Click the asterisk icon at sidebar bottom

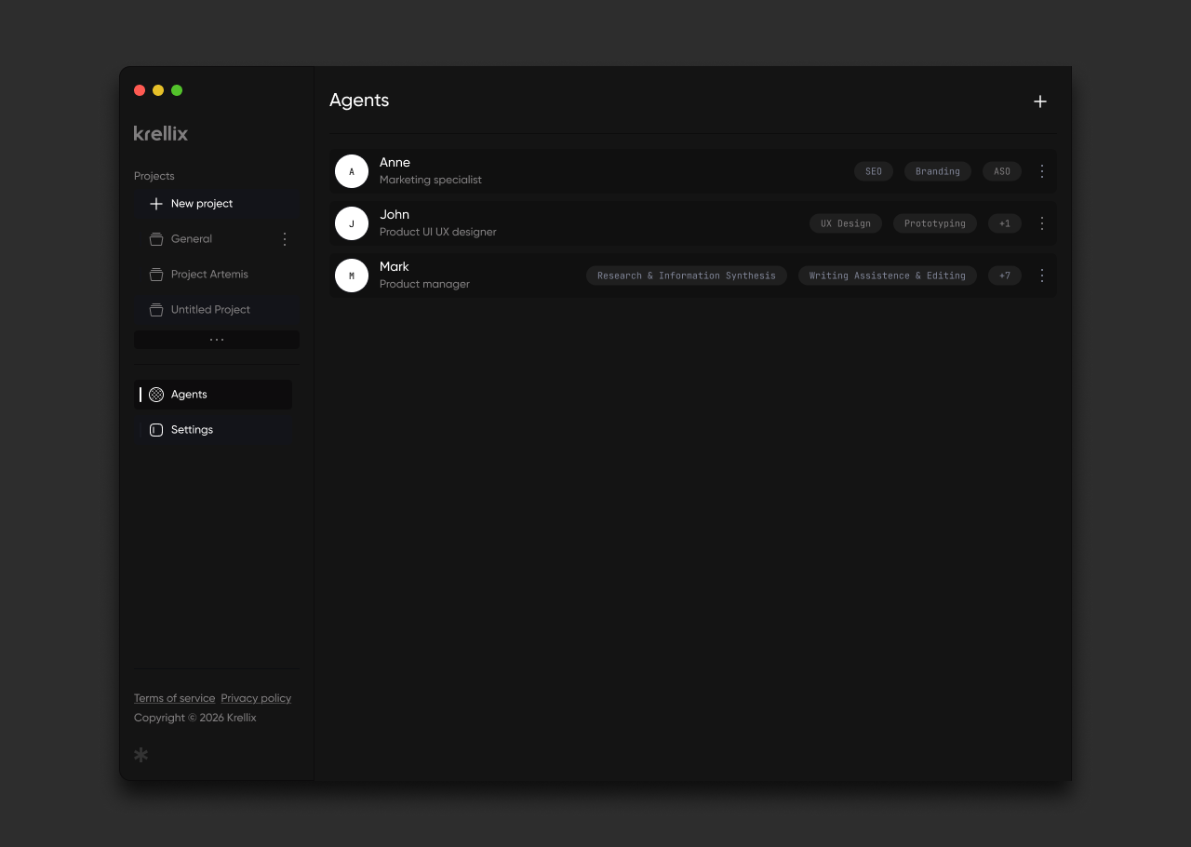[x=141, y=755]
